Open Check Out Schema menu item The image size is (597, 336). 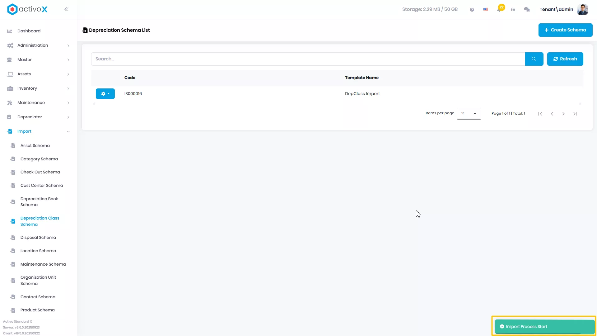(40, 172)
